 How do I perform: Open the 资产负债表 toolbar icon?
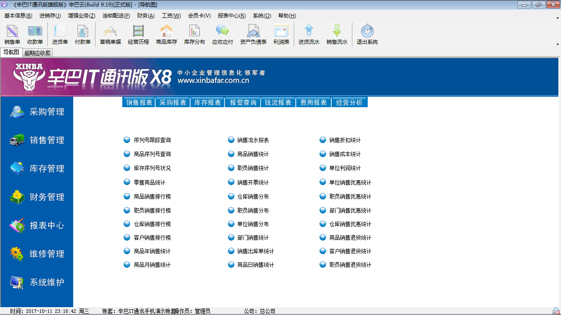[x=253, y=35]
